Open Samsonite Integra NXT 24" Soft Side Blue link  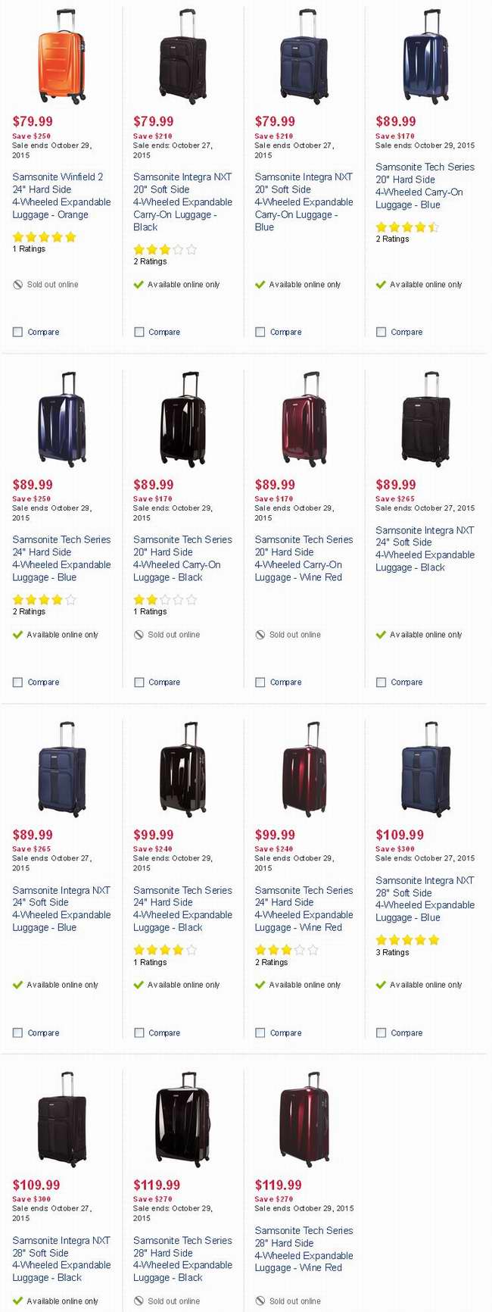[x=61, y=908]
